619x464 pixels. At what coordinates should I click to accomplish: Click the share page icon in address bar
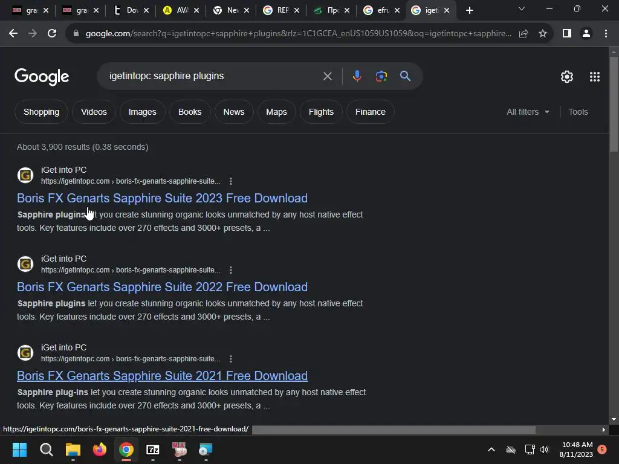tap(523, 34)
